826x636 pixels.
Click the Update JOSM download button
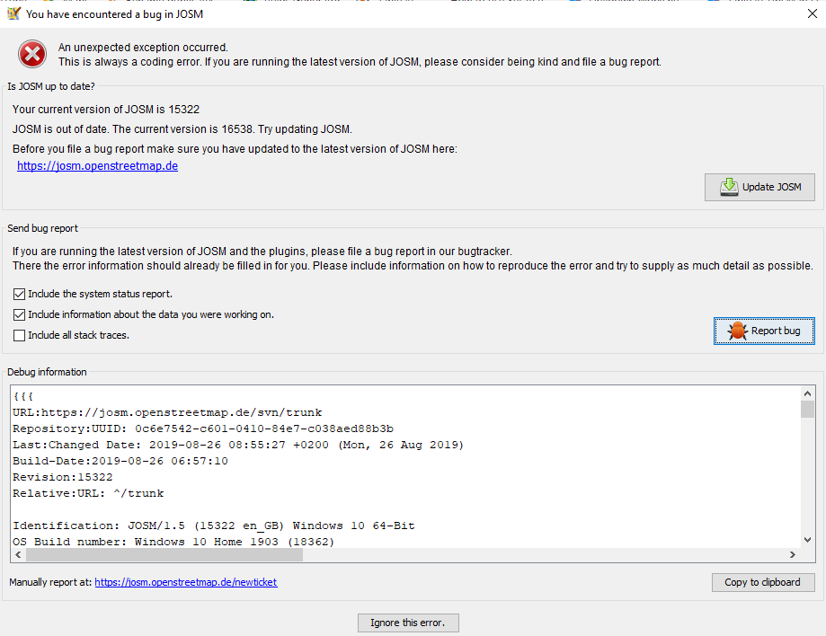759,187
